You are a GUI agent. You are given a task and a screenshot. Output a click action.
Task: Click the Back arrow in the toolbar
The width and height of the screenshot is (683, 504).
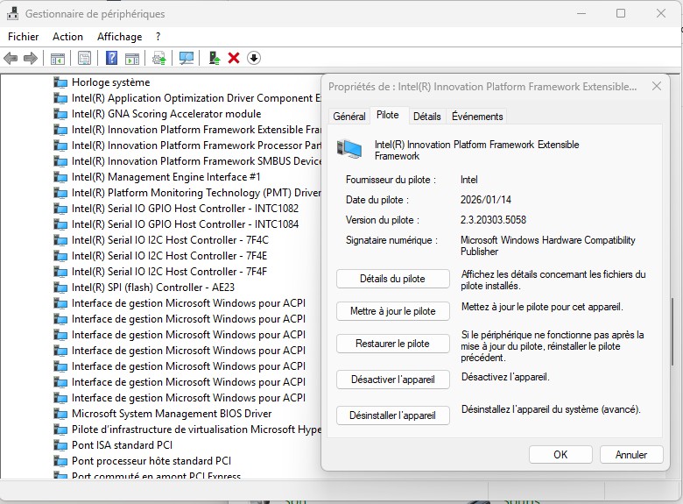(x=11, y=58)
